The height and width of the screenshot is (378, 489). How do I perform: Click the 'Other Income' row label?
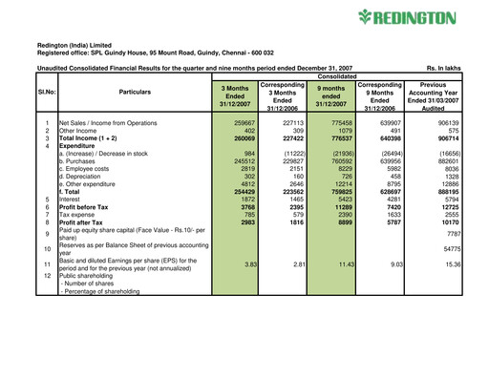[77, 131]
